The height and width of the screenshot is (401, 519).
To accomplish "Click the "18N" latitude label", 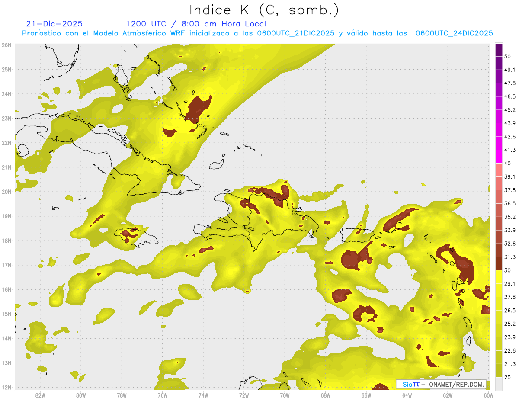I will pos(6,241).
